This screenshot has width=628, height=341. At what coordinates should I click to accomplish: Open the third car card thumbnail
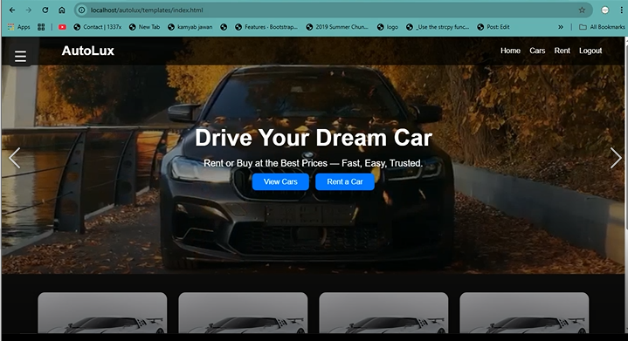tap(383, 313)
